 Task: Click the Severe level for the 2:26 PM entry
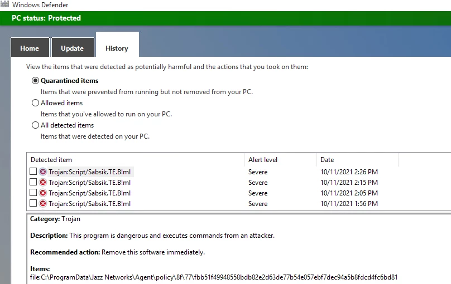(258, 172)
